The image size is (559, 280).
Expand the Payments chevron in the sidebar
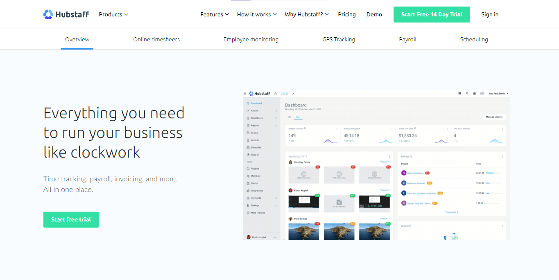(x=276, y=198)
